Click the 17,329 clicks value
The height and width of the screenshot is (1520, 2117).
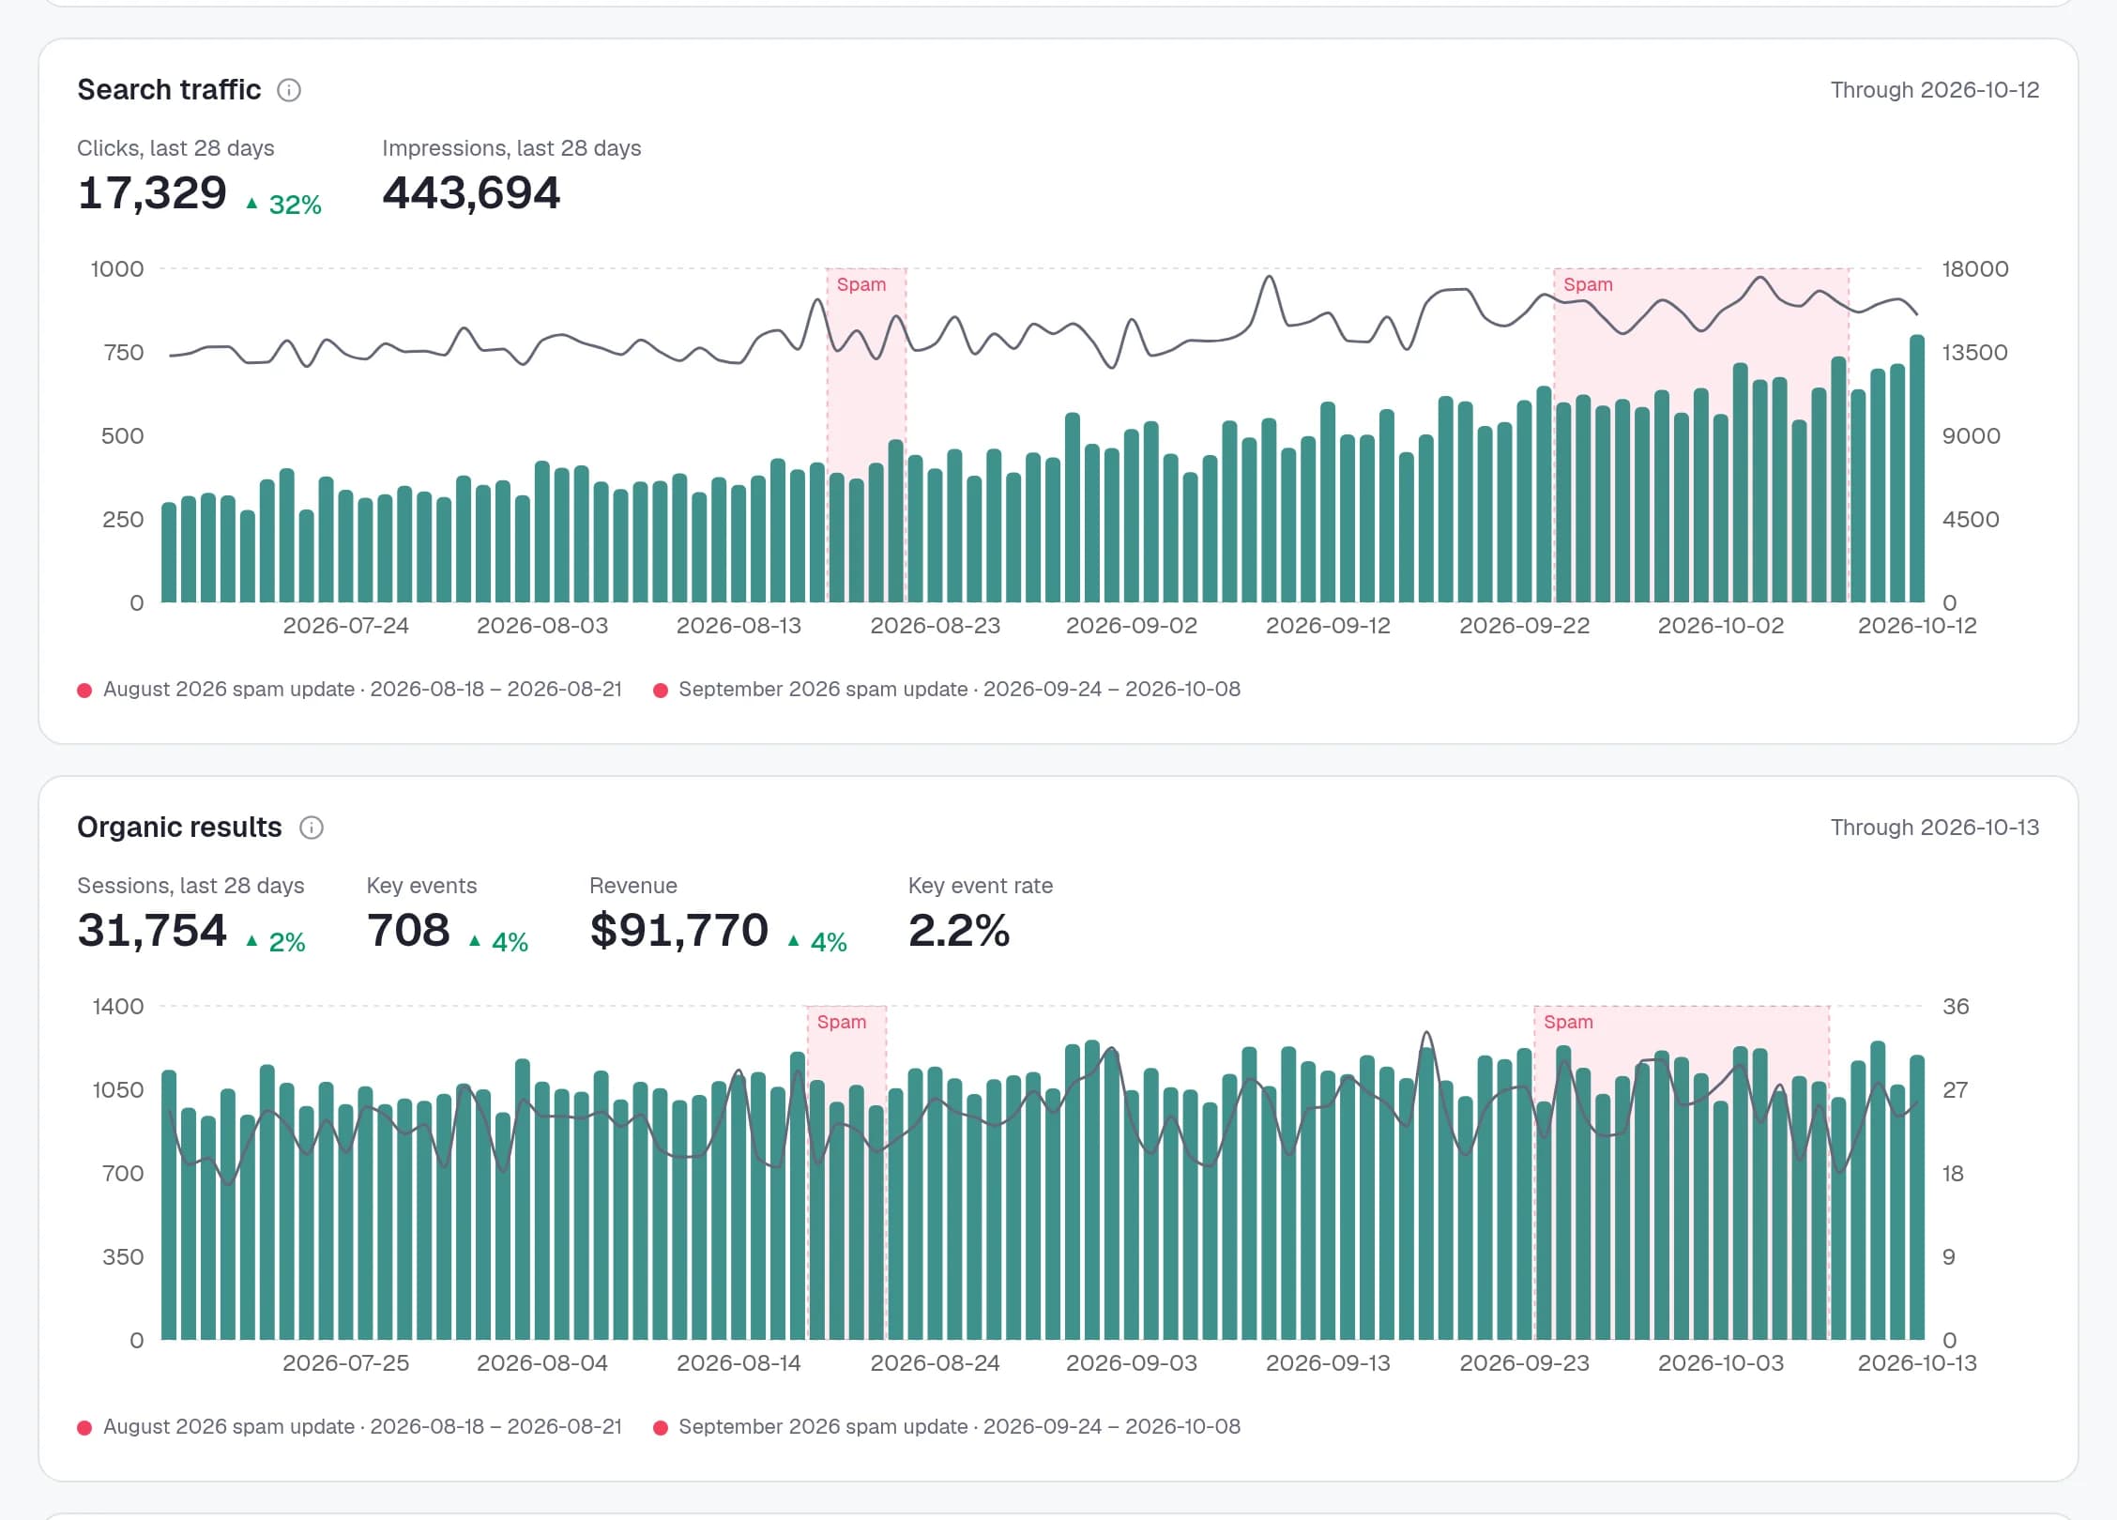(x=152, y=193)
